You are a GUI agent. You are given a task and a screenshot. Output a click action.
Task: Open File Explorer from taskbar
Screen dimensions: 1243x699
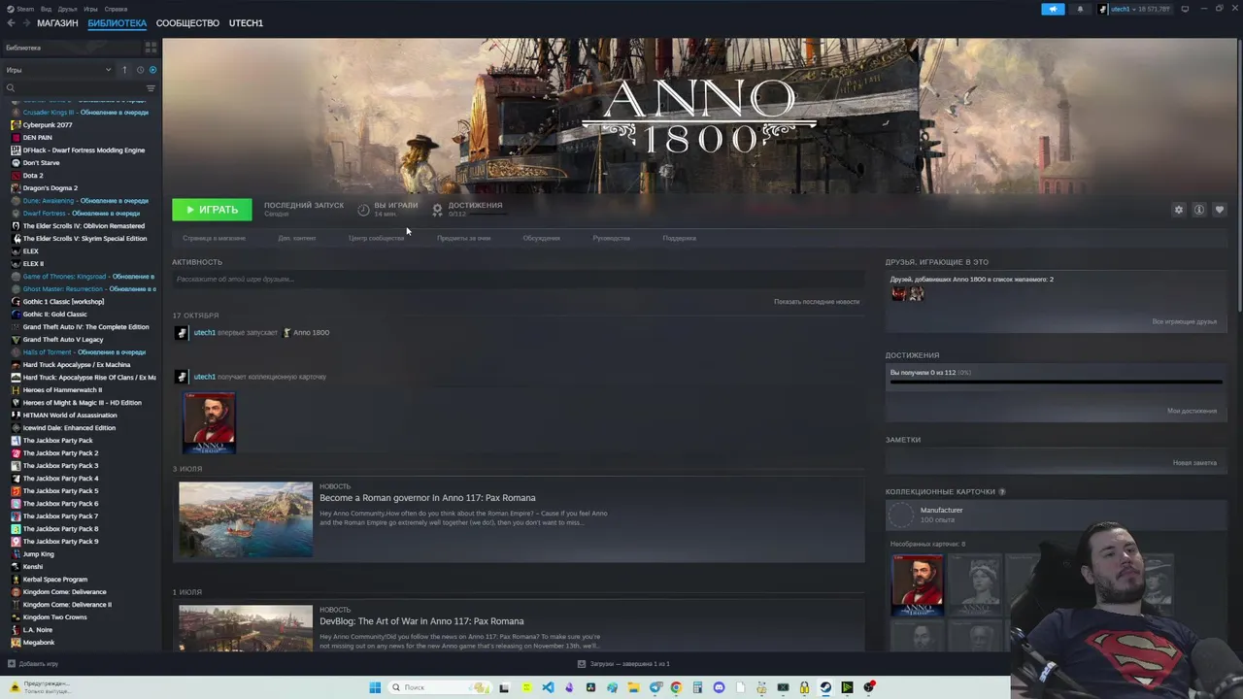point(633,687)
